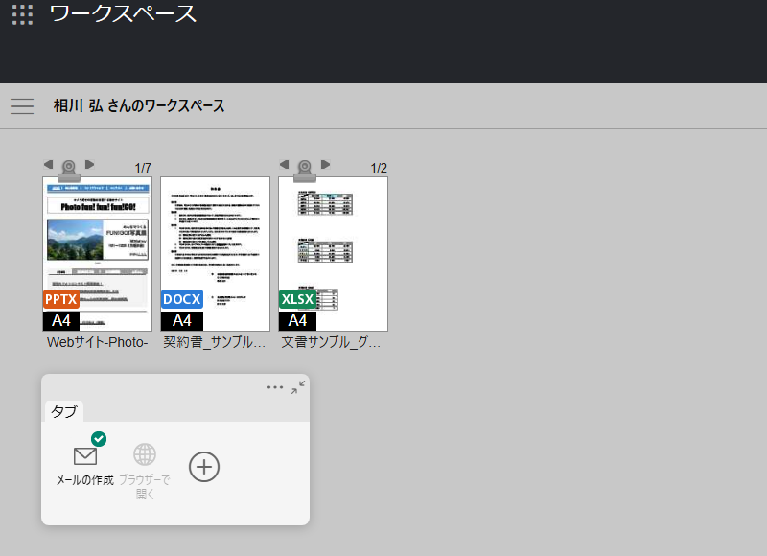Go to next page of XLSX document

325,164
